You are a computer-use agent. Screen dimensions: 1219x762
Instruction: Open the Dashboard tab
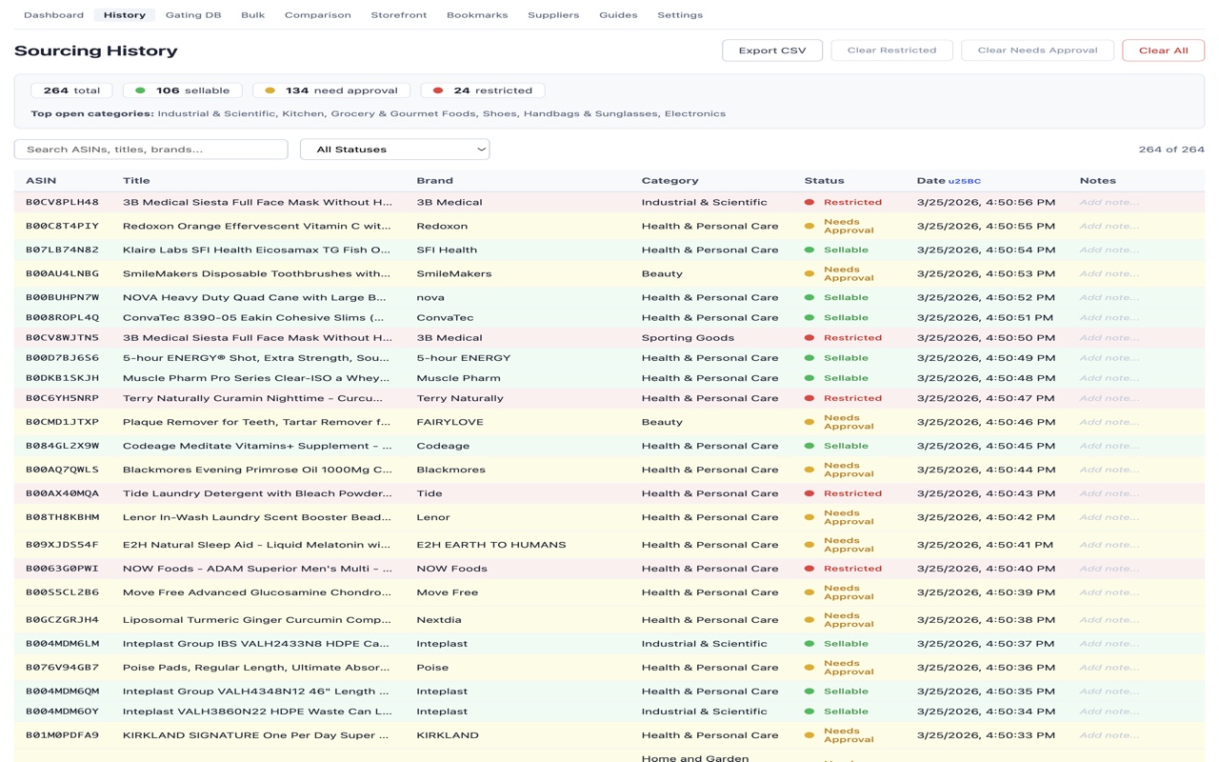point(53,15)
